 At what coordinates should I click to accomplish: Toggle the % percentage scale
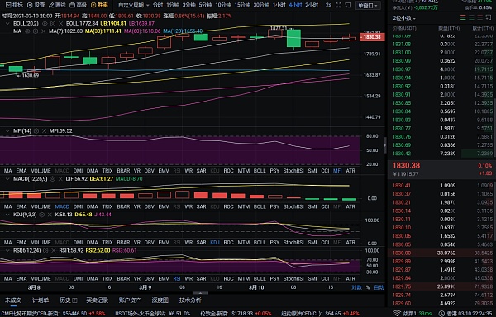coord(368,287)
